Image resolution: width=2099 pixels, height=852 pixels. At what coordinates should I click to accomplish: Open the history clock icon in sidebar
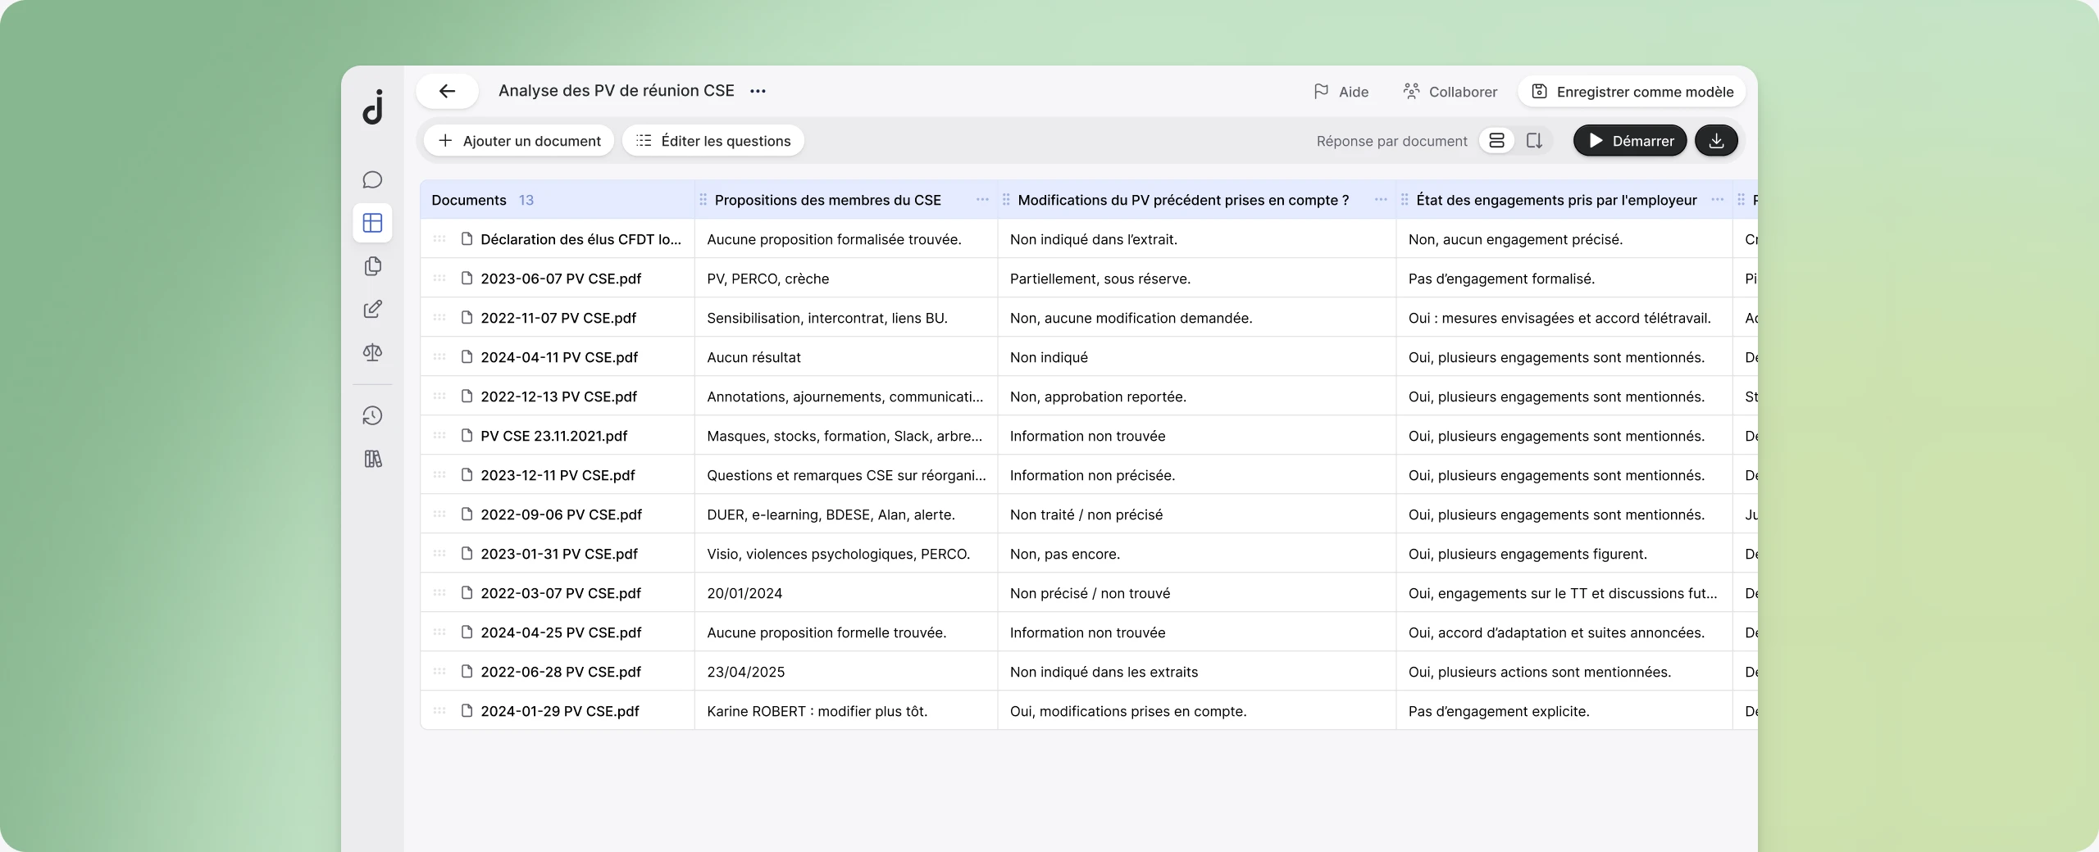point(373,415)
